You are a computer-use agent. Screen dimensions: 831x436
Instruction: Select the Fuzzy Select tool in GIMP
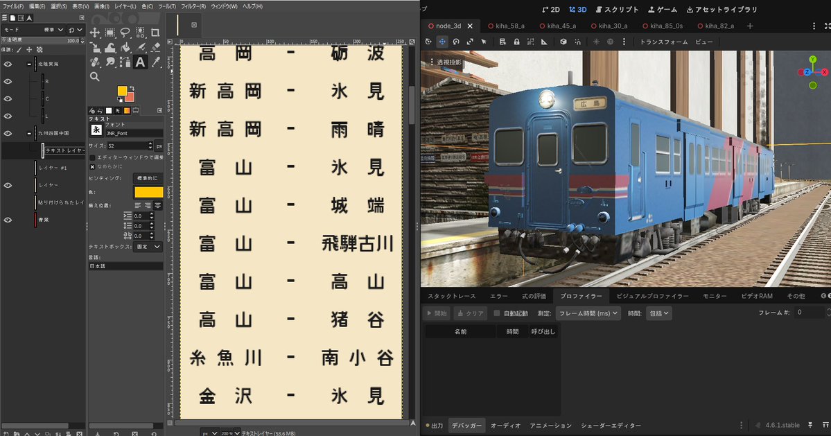point(140,33)
